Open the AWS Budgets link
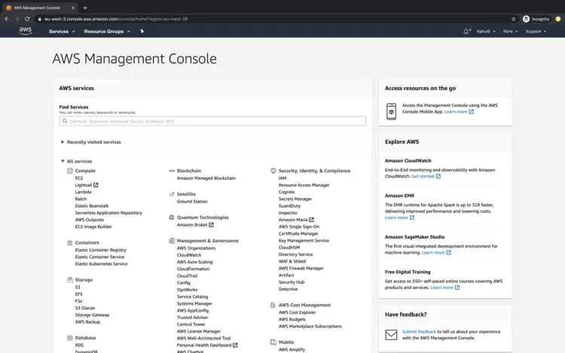 [292, 319]
